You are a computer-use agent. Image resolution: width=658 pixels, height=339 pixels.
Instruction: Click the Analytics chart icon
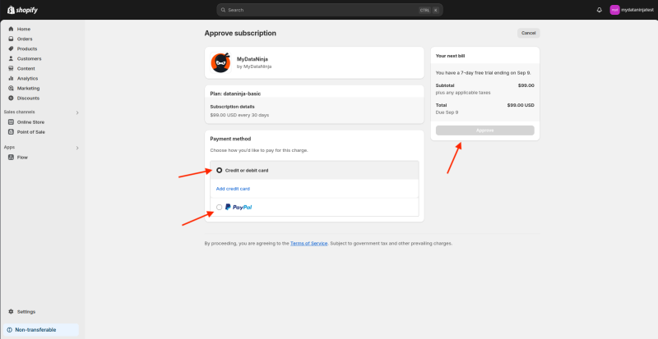tap(11, 78)
